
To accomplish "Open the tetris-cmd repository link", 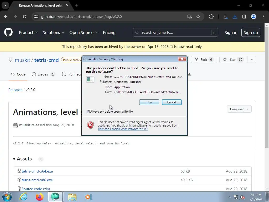I will tap(46, 60).
